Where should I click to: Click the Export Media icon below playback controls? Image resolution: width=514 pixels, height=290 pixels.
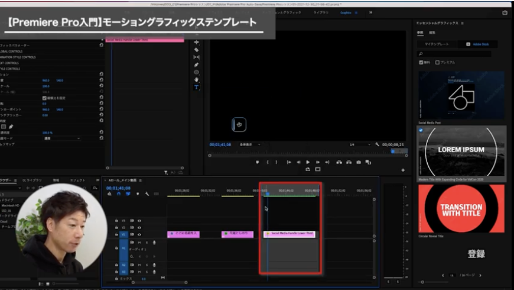[308, 169]
